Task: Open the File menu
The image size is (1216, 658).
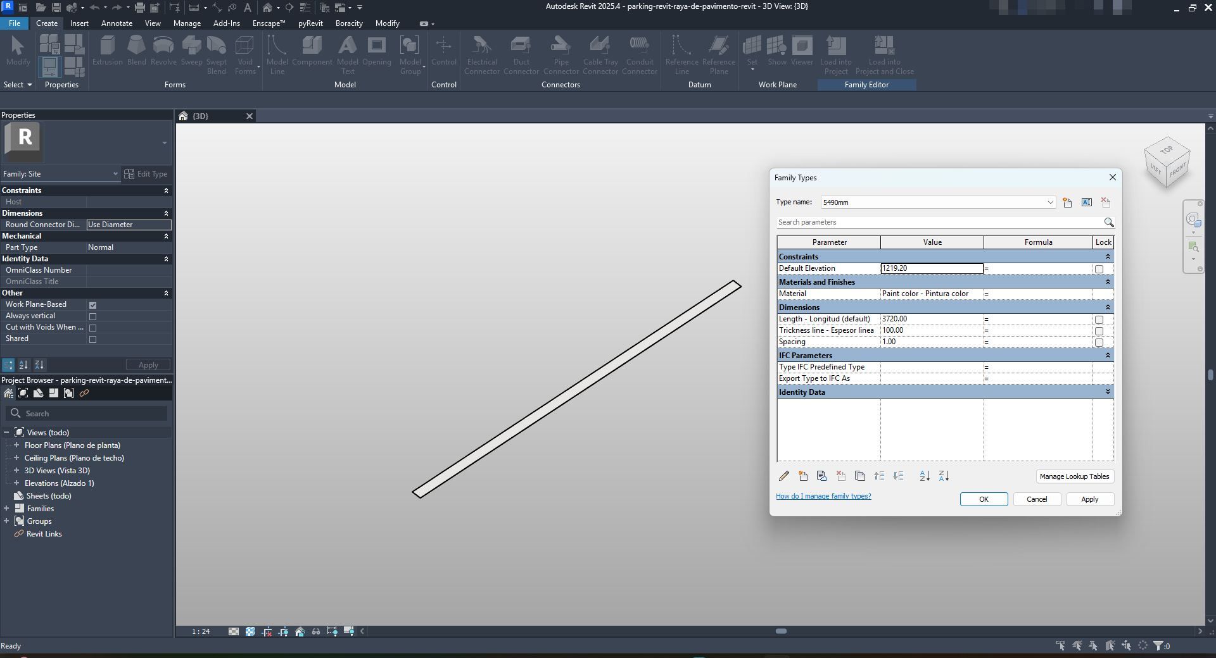Action: pyautogui.click(x=14, y=23)
